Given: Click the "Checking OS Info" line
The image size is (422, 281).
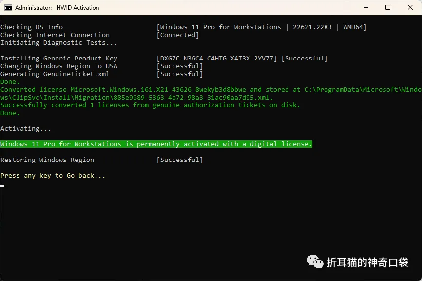Looking at the screenshot, I should point(32,27).
